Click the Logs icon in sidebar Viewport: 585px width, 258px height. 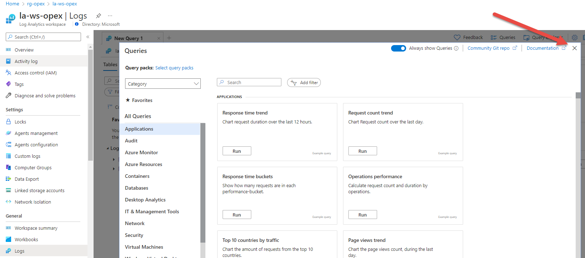point(9,251)
